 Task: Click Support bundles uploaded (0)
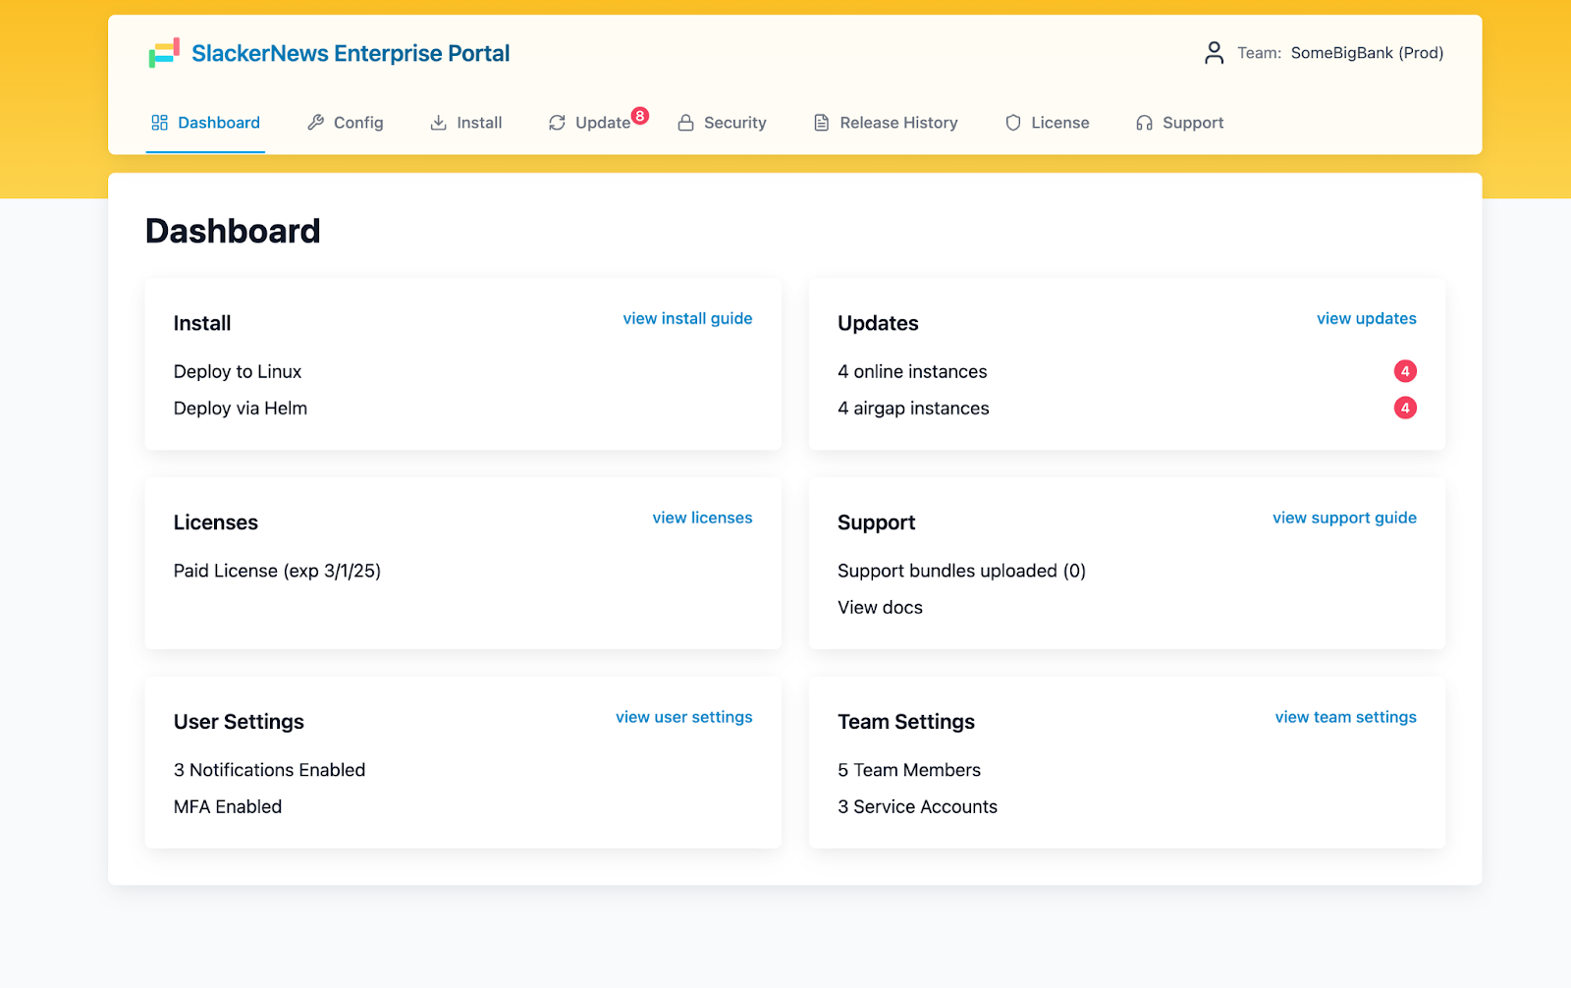point(961,571)
